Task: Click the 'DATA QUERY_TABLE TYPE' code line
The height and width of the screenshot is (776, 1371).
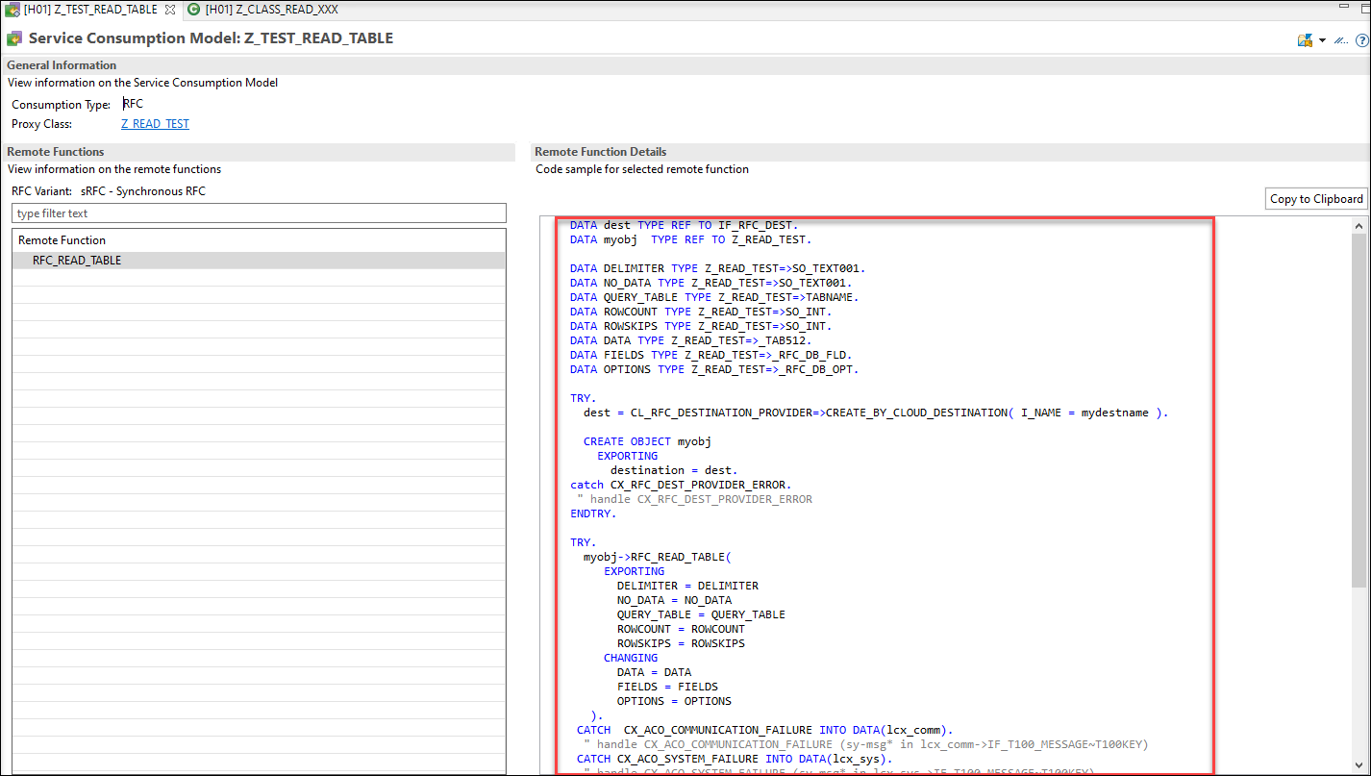Action: click(714, 297)
